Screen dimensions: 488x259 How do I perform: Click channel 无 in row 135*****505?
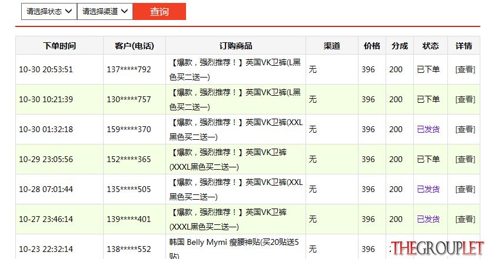click(x=313, y=189)
